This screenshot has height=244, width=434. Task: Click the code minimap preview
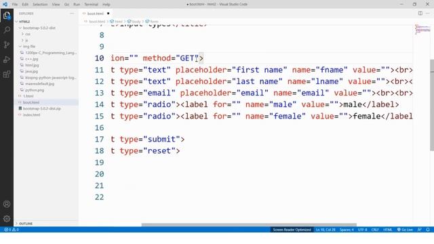[x=422, y=30]
